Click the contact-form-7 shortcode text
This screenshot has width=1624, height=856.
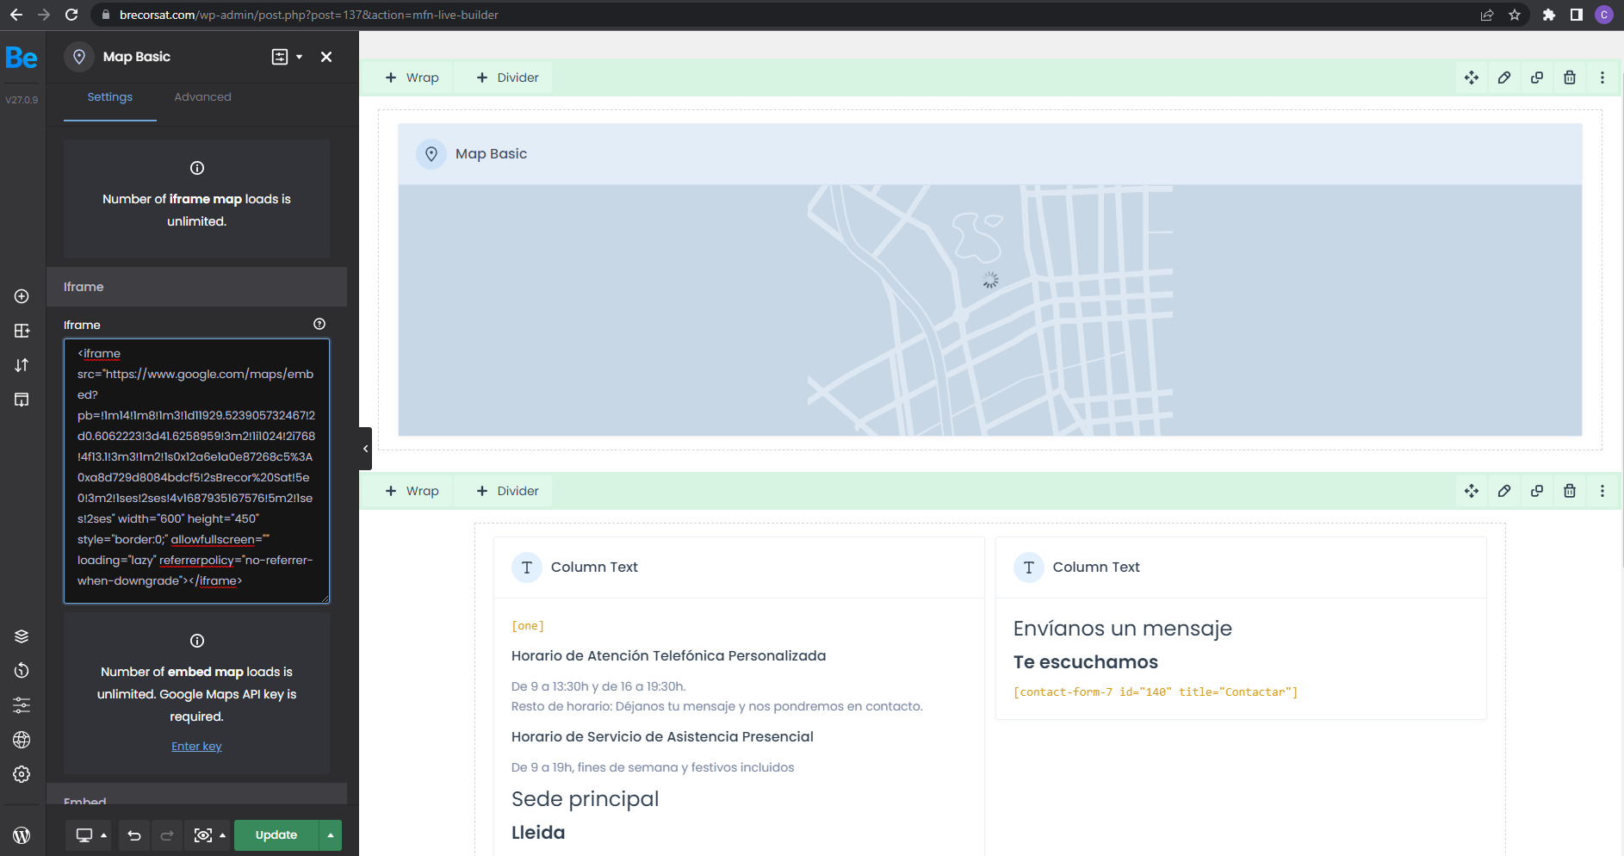click(x=1156, y=692)
